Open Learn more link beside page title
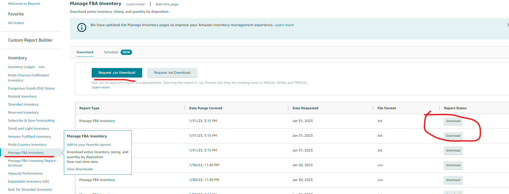This screenshot has width=509, height=194. click(136, 4)
